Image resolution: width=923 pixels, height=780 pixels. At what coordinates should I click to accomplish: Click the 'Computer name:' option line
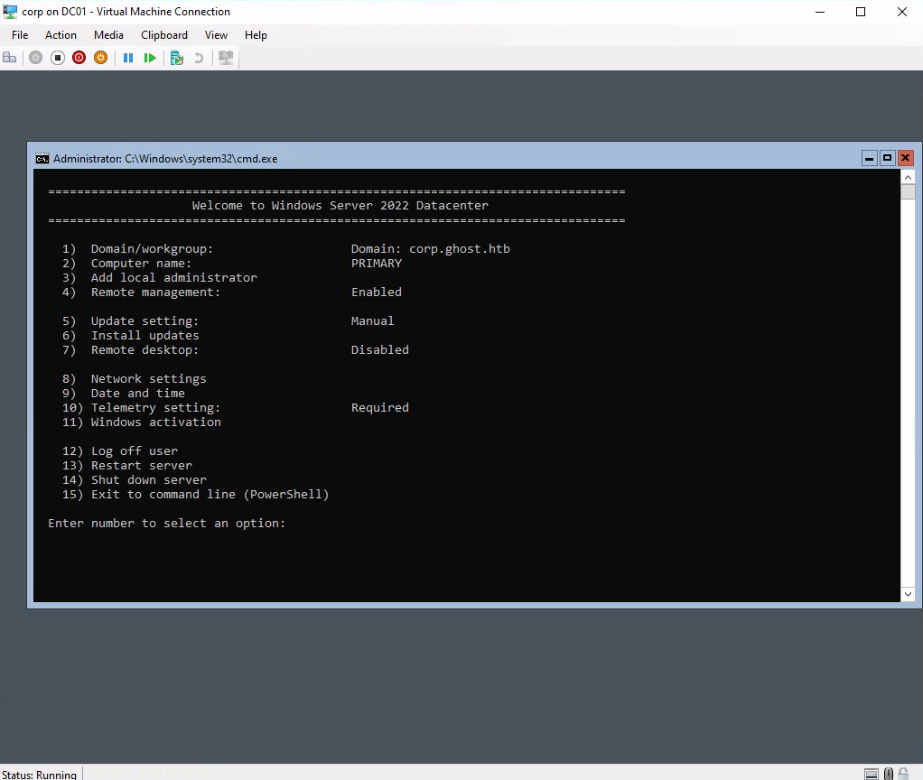[141, 263]
